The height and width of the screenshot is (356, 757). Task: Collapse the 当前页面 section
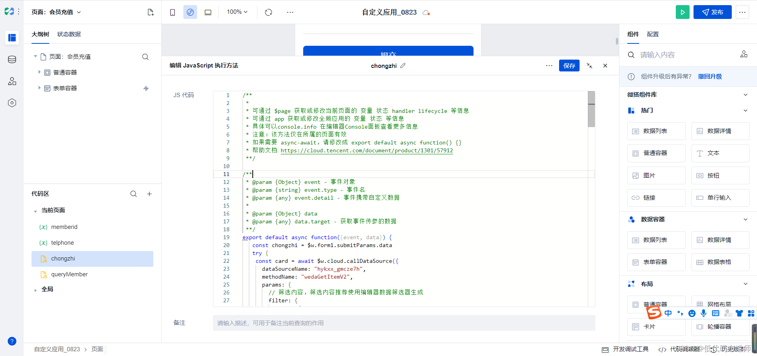tap(35, 211)
